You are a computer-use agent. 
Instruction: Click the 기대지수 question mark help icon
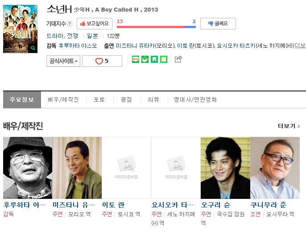click(70, 24)
